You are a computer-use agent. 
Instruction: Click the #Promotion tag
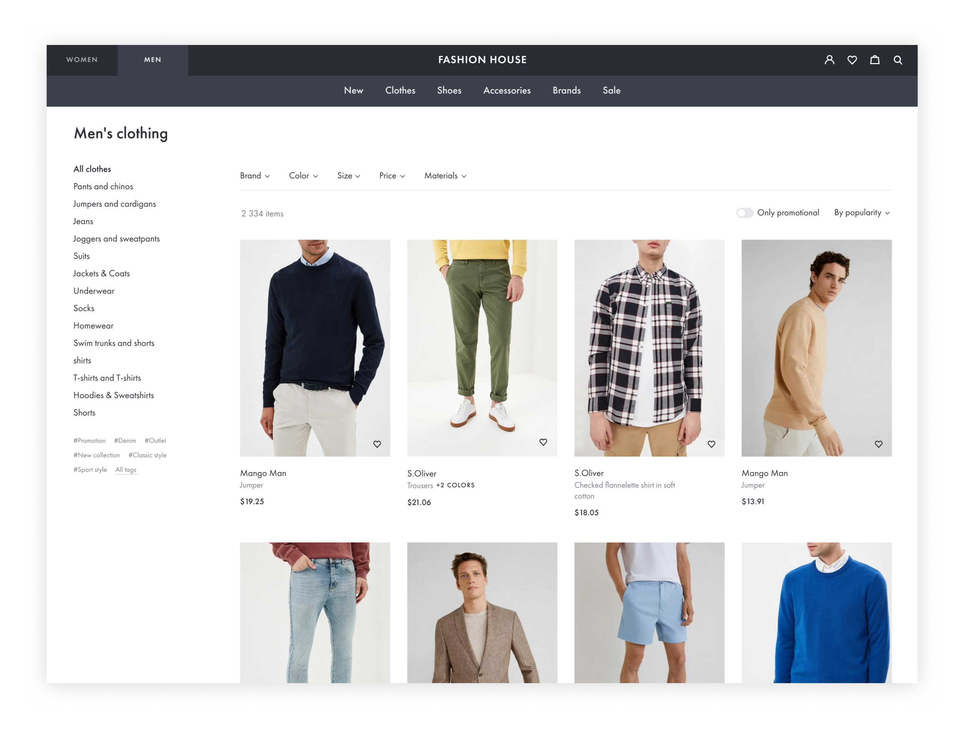(x=89, y=441)
